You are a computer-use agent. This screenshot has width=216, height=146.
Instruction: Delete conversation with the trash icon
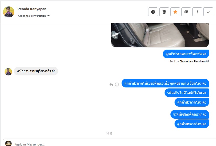click(x=164, y=12)
